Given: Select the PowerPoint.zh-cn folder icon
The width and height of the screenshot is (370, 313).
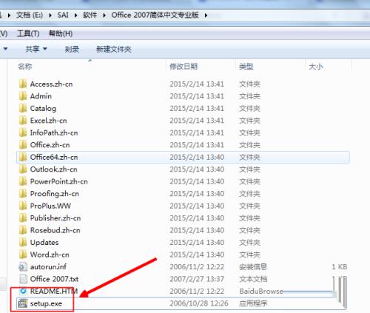Looking at the screenshot, I should click(23, 181).
